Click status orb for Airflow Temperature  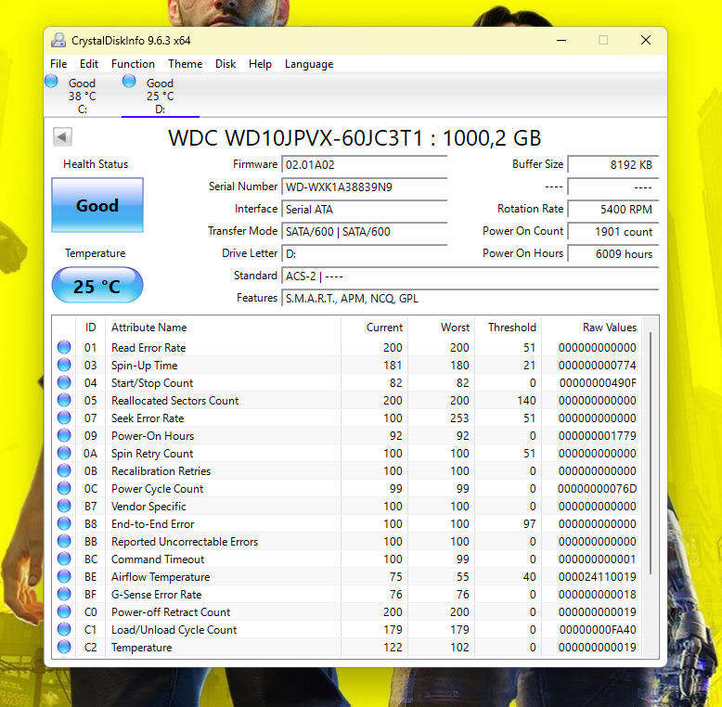point(64,577)
